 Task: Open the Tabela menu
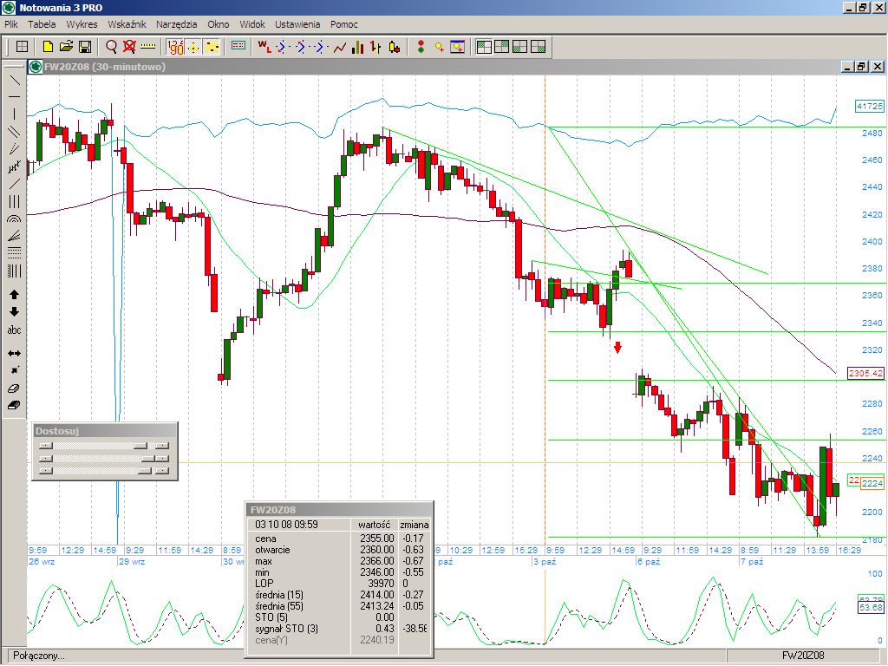pyautogui.click(x=42, y=24)
